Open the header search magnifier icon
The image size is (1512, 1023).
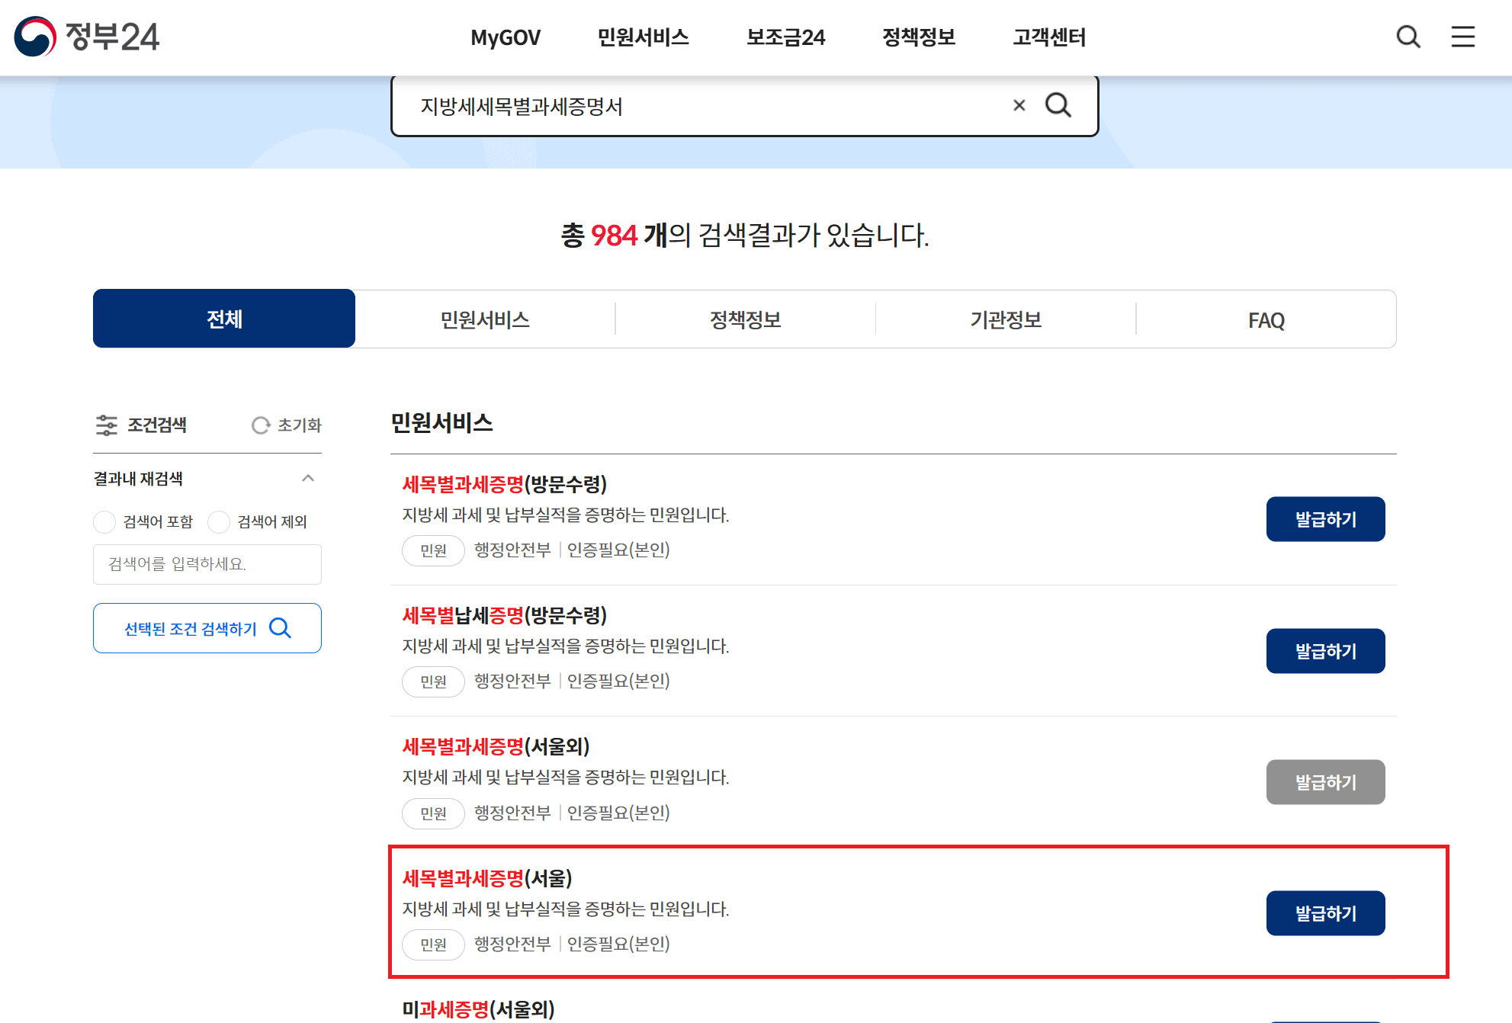click(1408, 37)
